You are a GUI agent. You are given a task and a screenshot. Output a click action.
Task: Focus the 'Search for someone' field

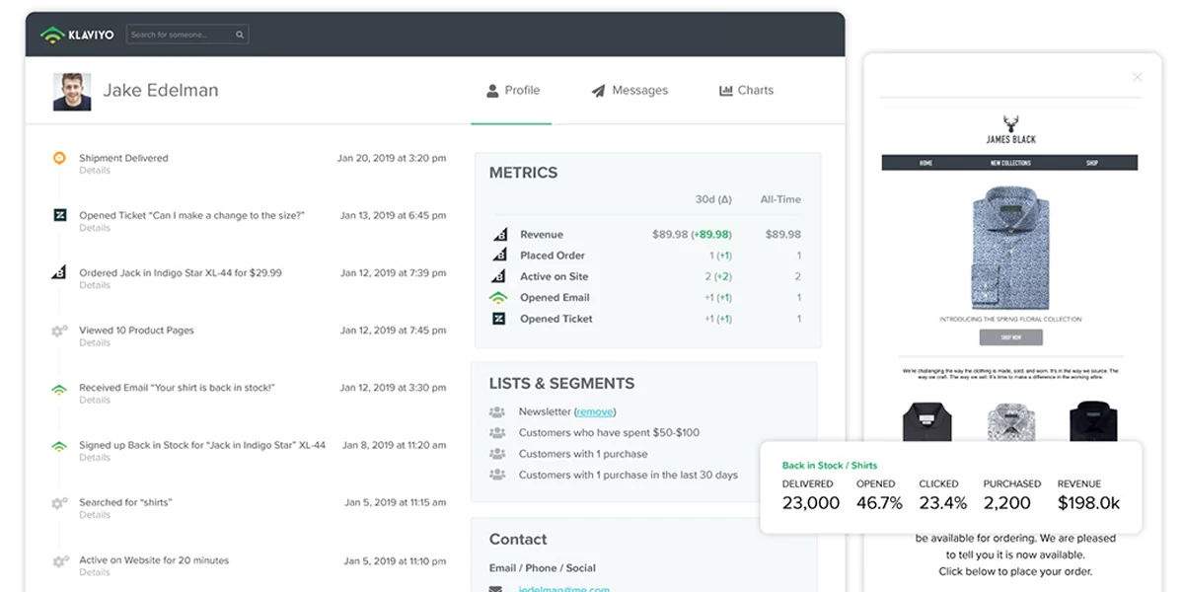point(187,35)
